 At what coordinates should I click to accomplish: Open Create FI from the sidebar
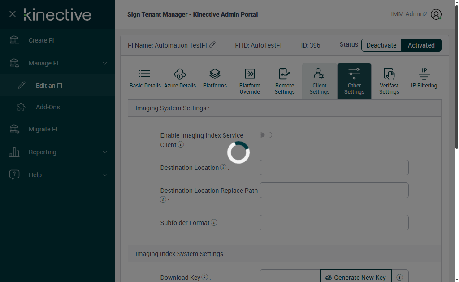[x=41, y=40]
